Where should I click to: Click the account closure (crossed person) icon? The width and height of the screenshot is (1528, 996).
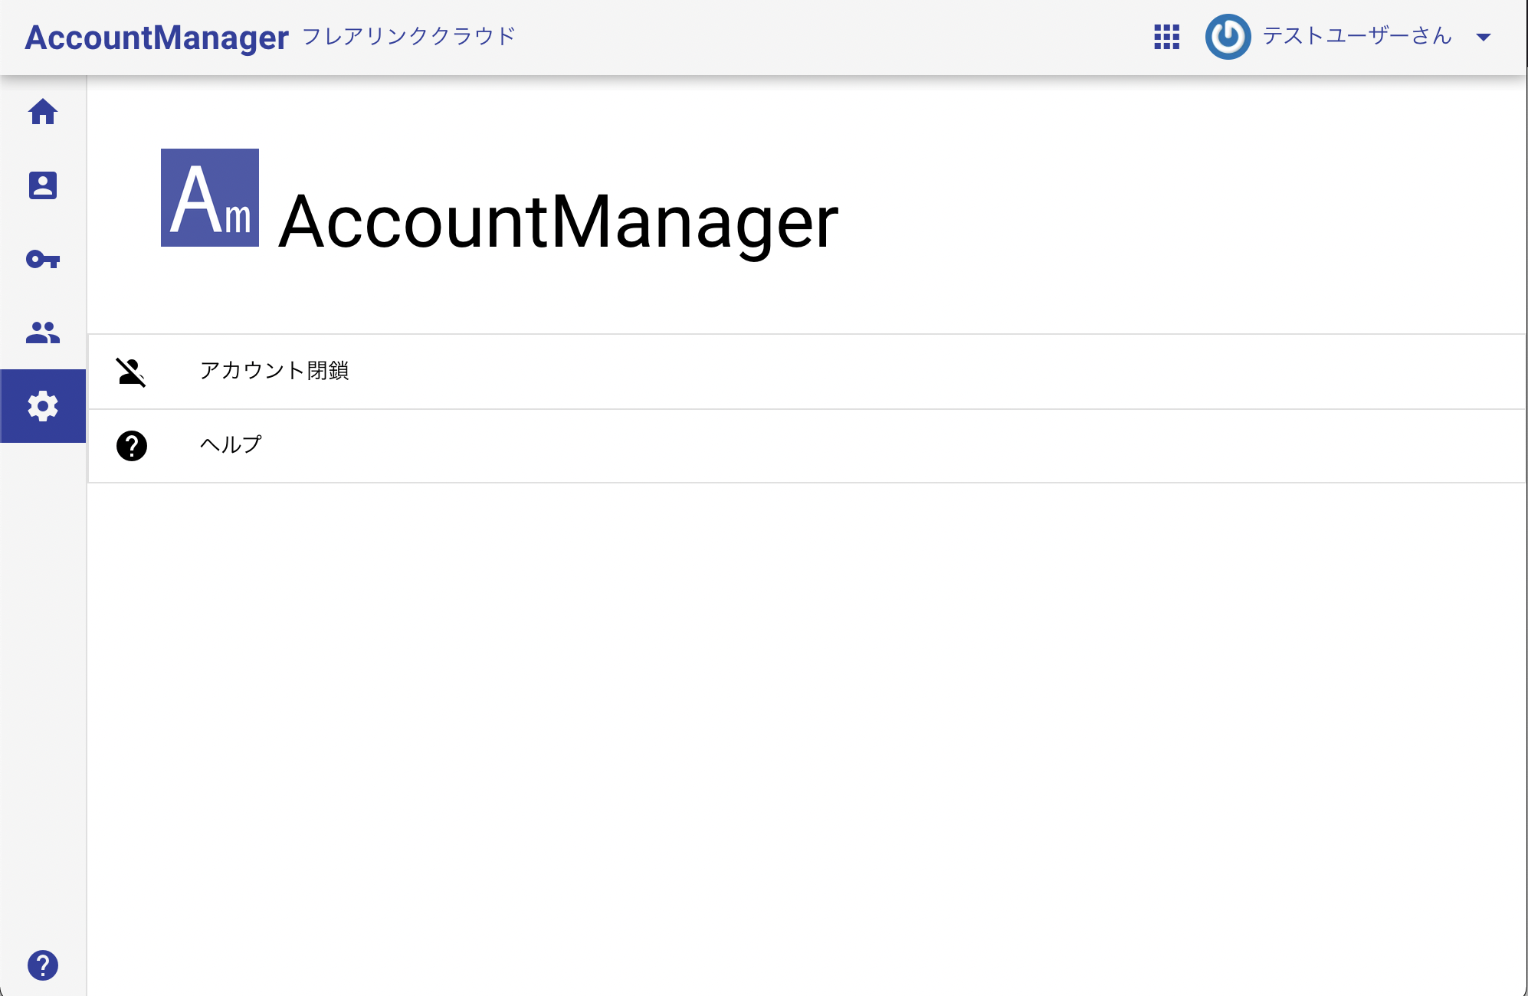(132, 371)
